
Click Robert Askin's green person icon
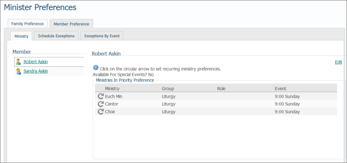click(18, 62)
